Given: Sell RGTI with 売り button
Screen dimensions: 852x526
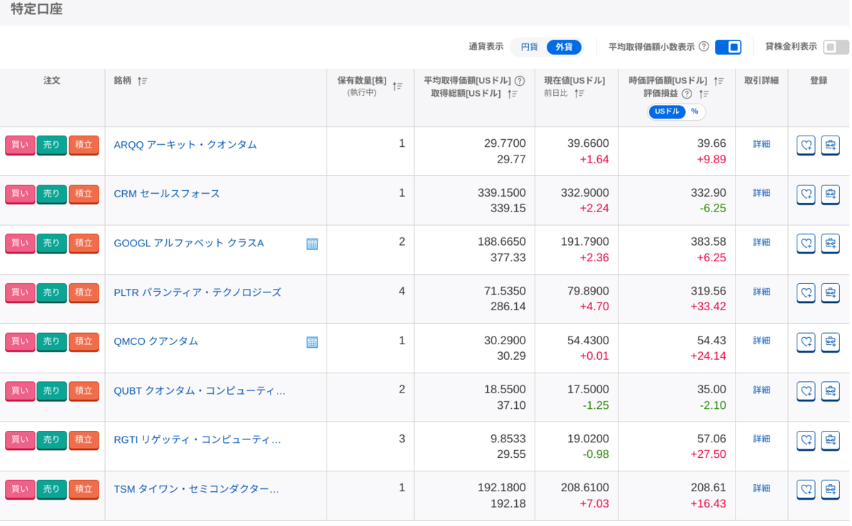Looking at the screenshot, I should click(52, 440).
